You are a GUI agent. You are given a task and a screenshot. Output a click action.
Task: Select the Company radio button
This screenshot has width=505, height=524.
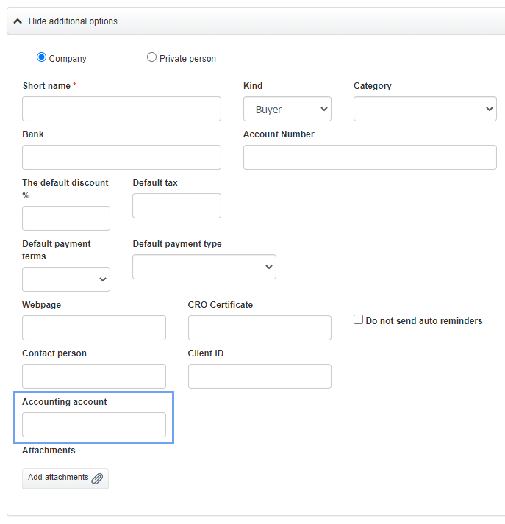42,57
